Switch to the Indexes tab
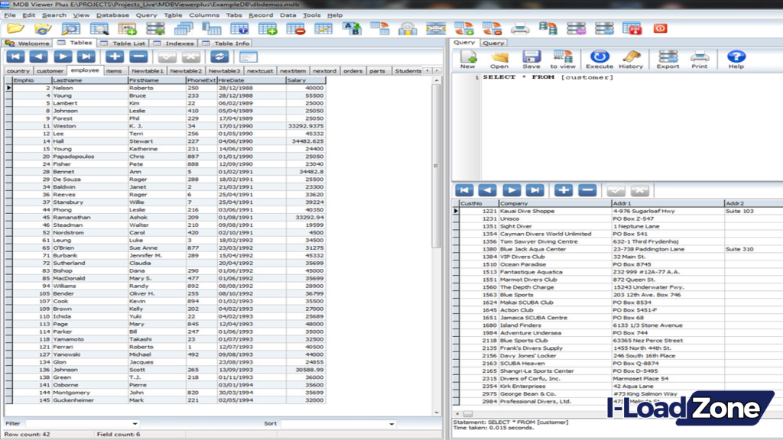783x440 pixels. (x=179, y=43)
